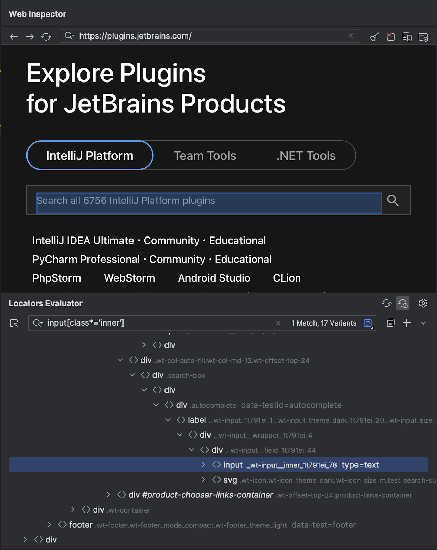Open the PyCharm Professional link
The height and width of the screenshot is (550, 437).
point(86,259)
